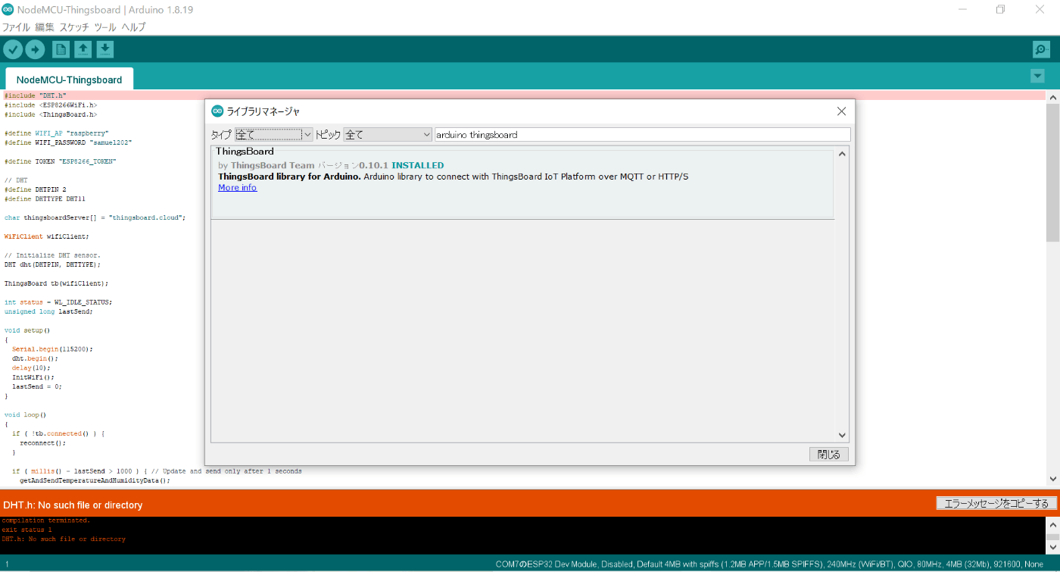Restore the main Arduino window

[1001, 10]
